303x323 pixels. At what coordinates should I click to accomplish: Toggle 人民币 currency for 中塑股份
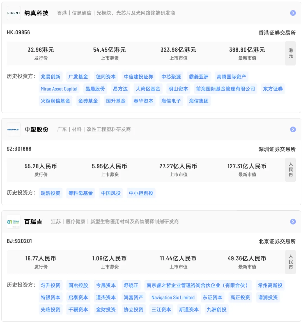[290, 170]
